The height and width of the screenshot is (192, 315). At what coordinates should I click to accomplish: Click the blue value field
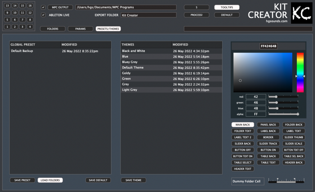(x=256, y=108)
